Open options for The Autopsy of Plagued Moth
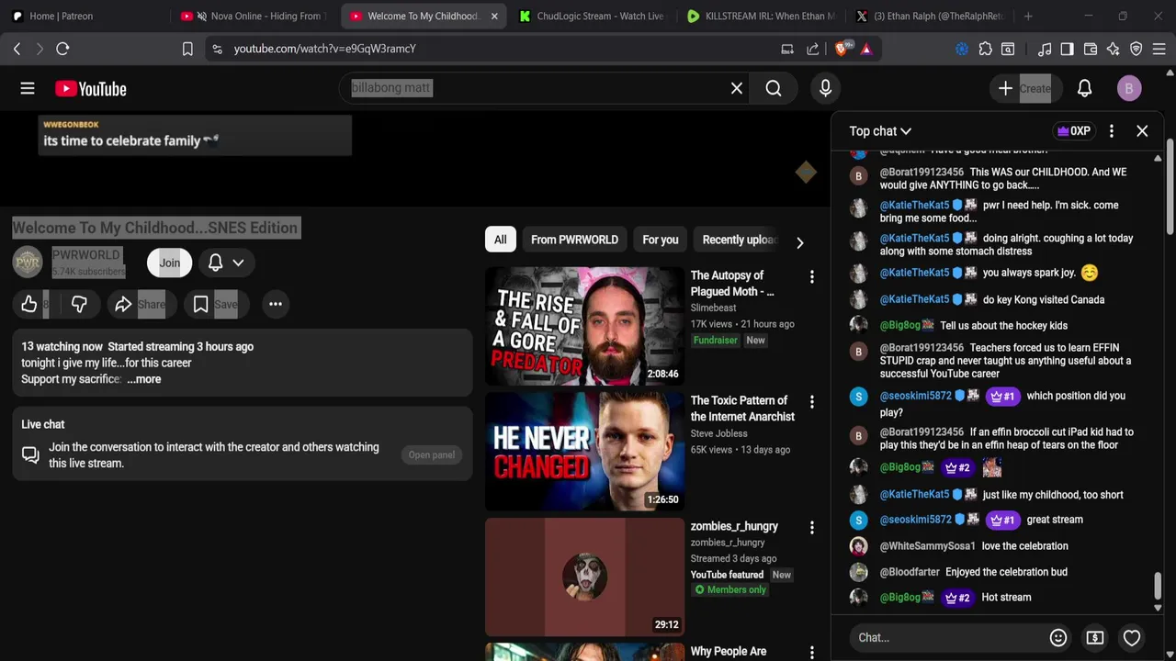Screen dimensions: 1176x661 click(x=811, y=276)
